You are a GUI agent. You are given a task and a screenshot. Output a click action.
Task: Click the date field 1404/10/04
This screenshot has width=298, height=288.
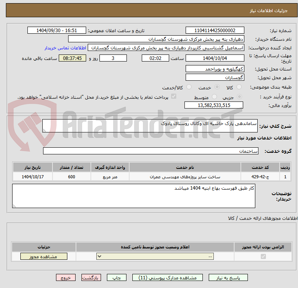point(215,58)
